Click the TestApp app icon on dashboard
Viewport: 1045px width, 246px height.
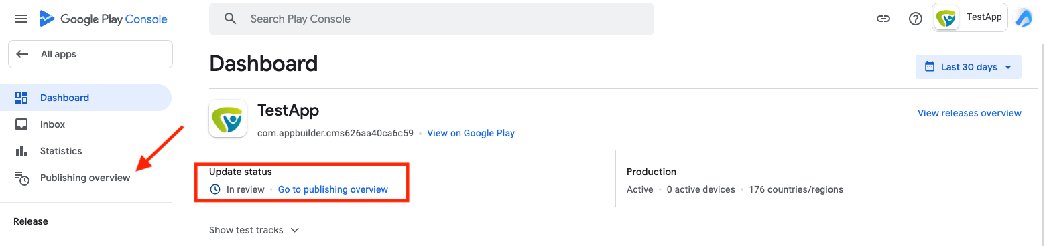[228, 118]
